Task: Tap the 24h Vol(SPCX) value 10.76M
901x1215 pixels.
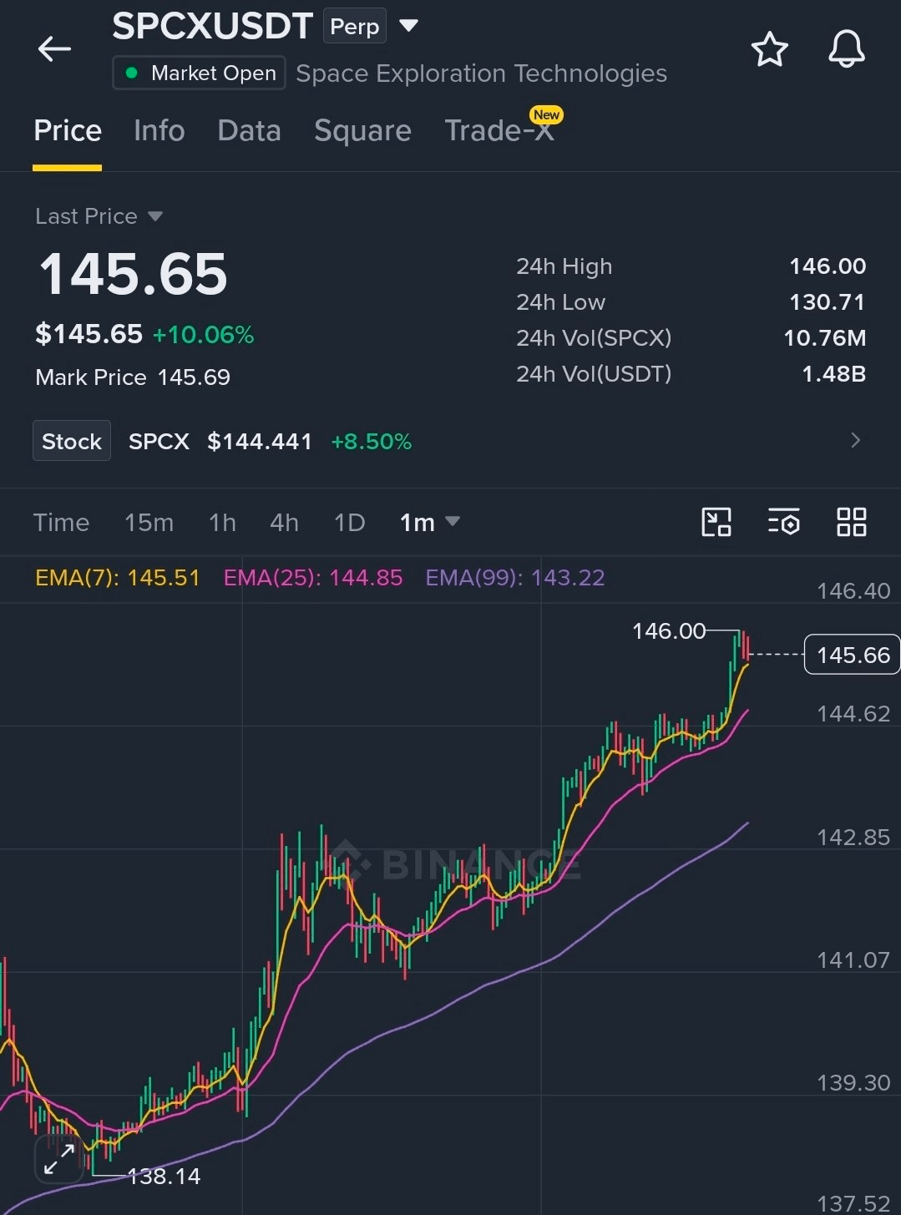Action: click(x=824, y=338)
